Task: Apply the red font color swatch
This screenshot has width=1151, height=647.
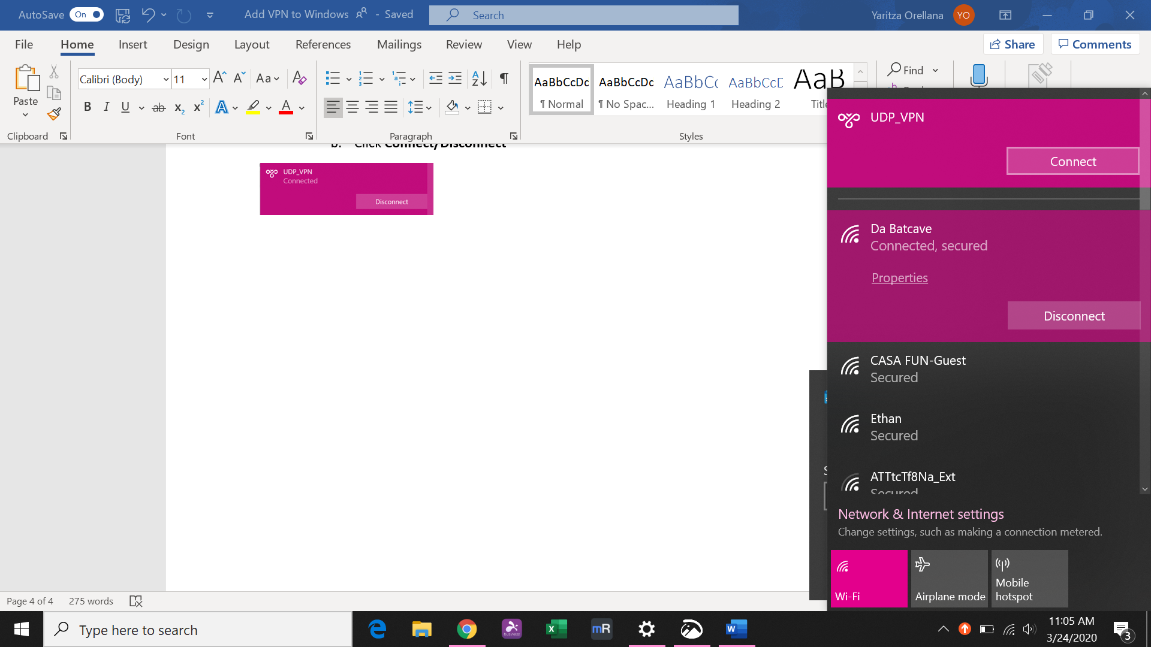Action: click(x=286, y=107)
